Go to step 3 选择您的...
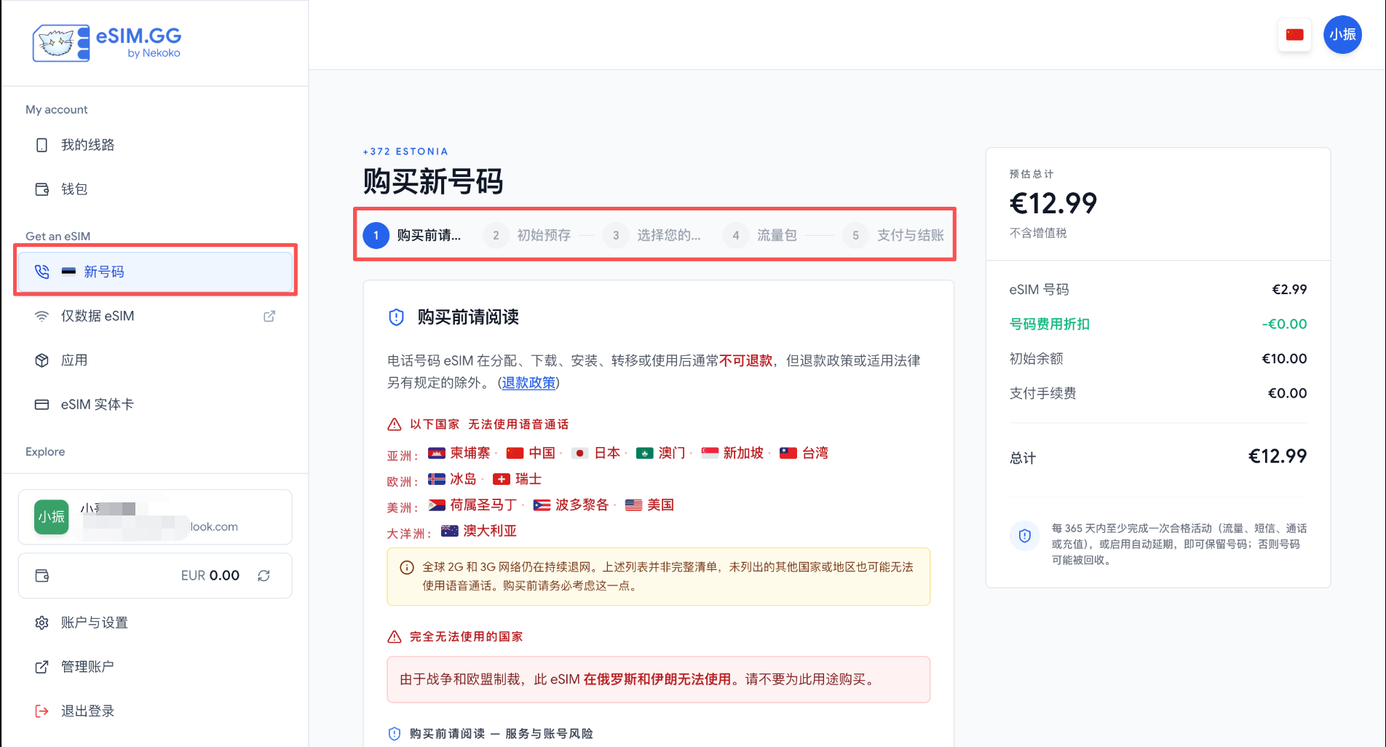Viewport: 1386px width, 747px height. click(x=652, y=235)
